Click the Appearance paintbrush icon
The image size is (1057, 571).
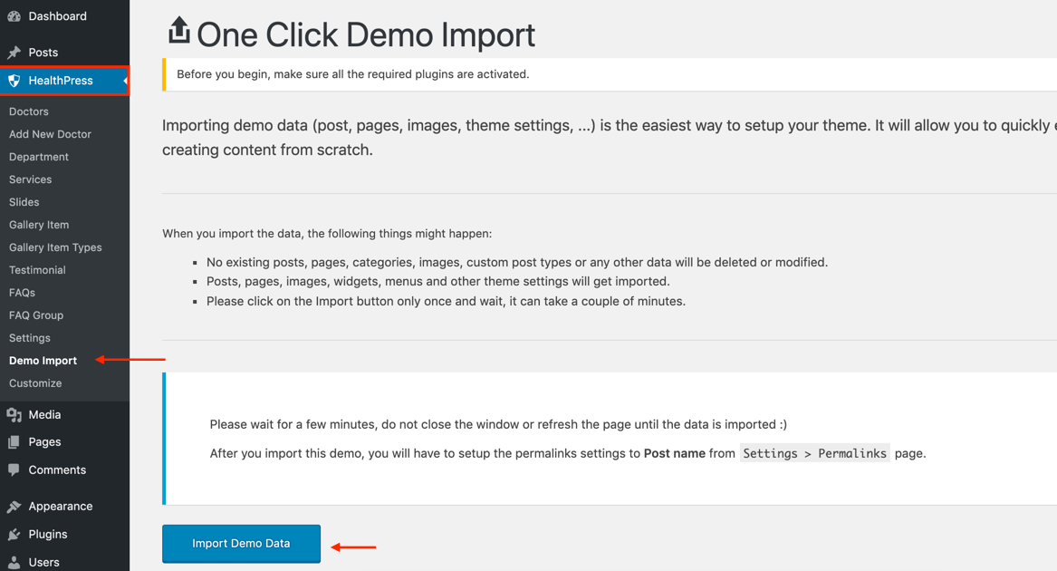point(14,507)
